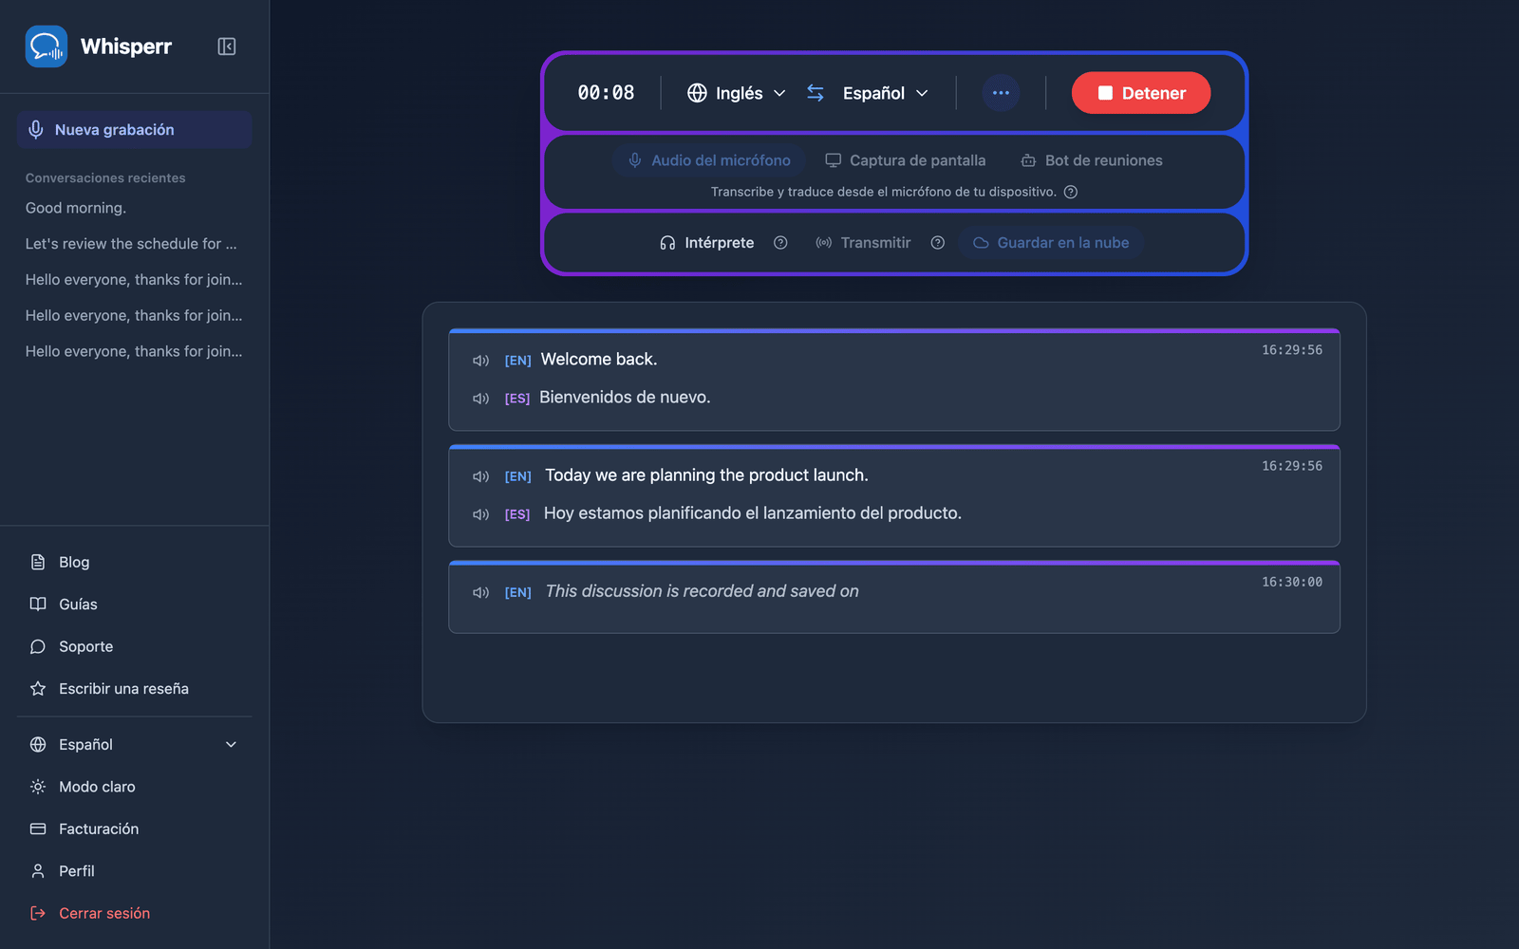
Task: Open the Inglés source language dropdown
Action: click(x=737, y=93)
